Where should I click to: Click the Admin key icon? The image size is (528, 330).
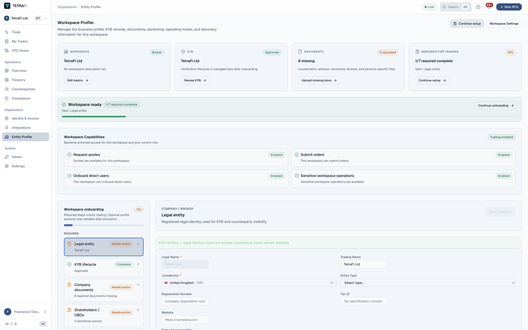(x=7, y=157)
